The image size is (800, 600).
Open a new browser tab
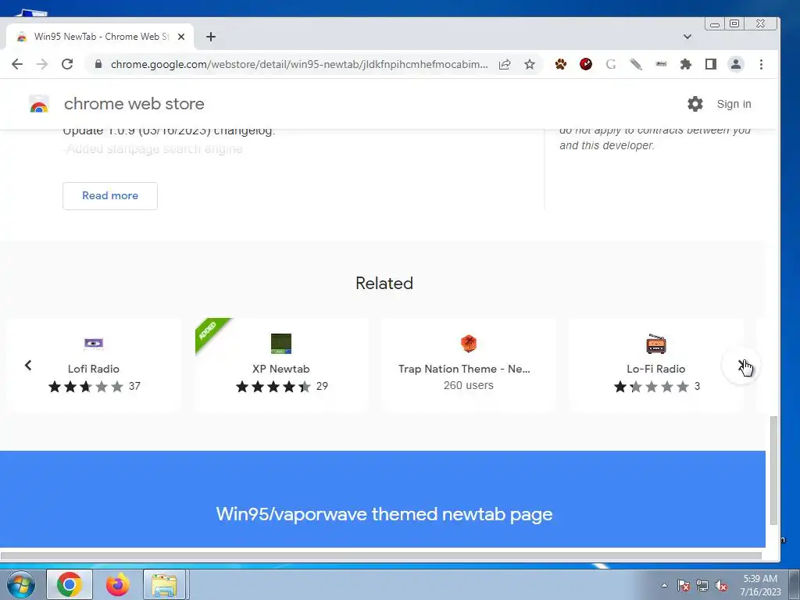click(211, 37)
